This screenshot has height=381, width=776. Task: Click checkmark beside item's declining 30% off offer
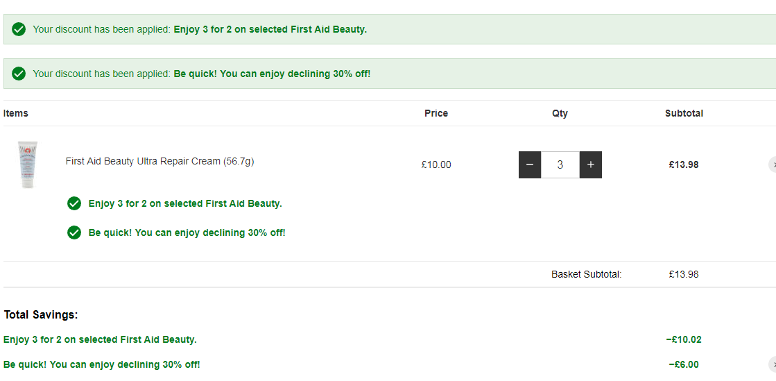coord(74,232)
